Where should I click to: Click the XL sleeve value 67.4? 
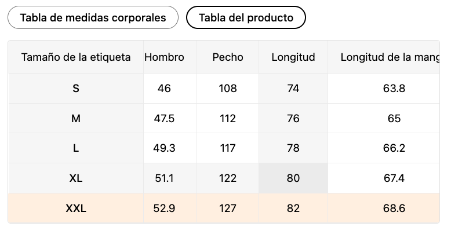pos(394,178)
